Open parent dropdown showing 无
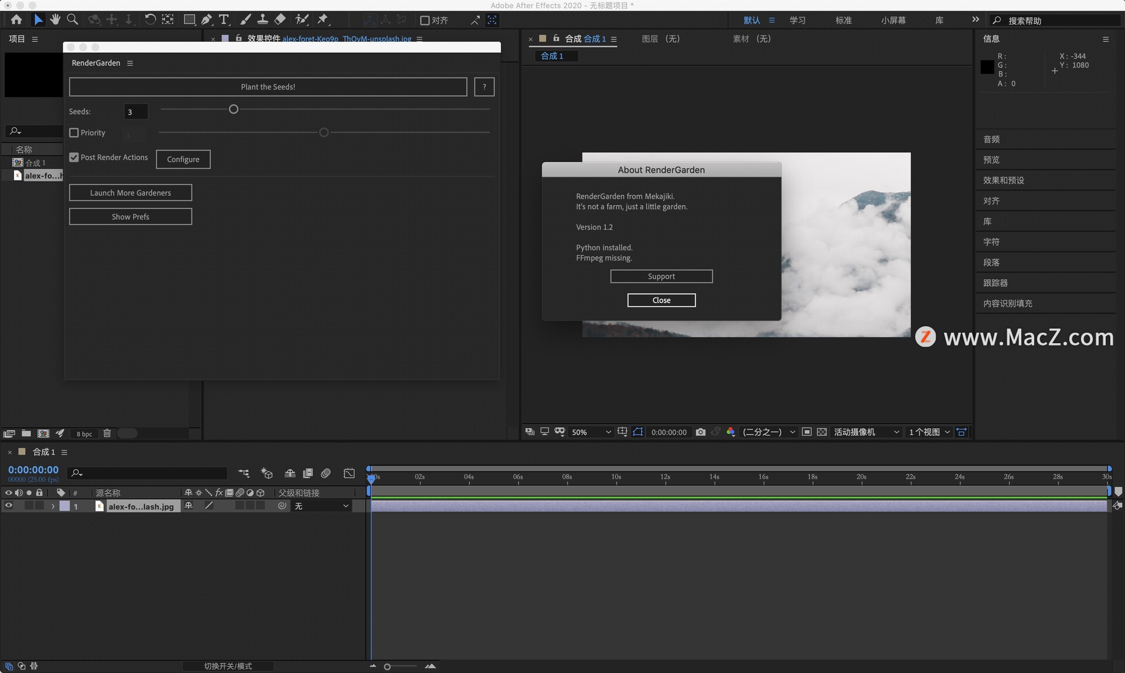The height and width of the screenshot is (673, 1125). tap(321, 506)
